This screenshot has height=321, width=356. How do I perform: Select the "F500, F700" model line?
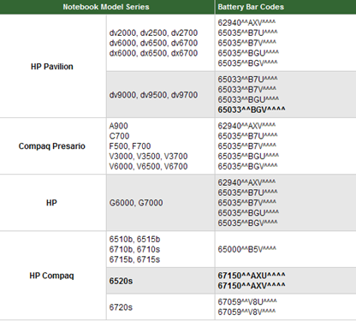[130, 146]
